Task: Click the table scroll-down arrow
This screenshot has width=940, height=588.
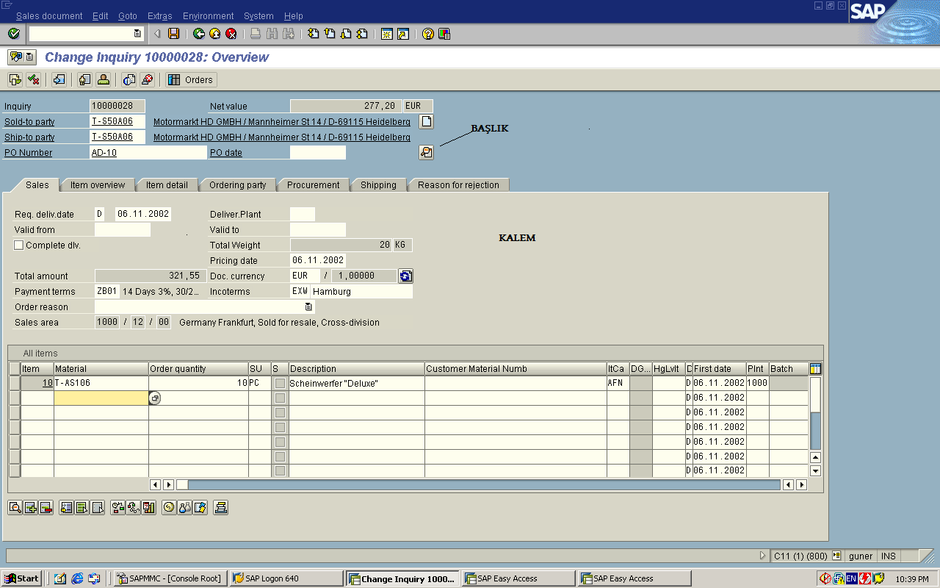Action: [x=815, y=470]
